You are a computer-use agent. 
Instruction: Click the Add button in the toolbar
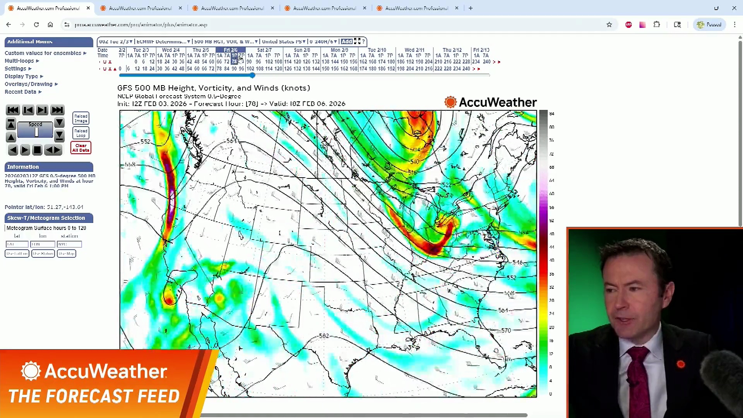(347, 41)
